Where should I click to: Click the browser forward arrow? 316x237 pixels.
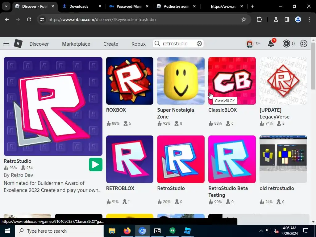click(x=18, y=19)
